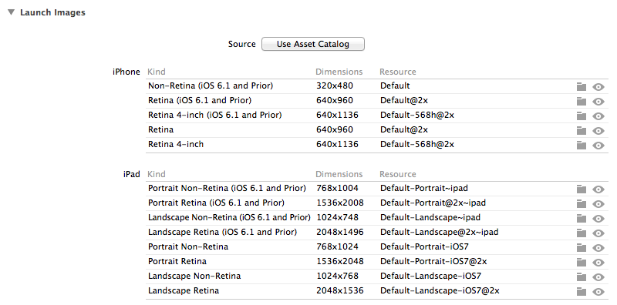Click the Use Asset Catalog button
Viewport: 617px width, 305px height.
pyautogui.click(x=313, y=44)
